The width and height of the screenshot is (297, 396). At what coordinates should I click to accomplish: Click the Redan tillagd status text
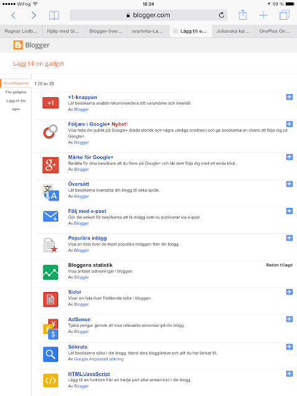point(279,265)
